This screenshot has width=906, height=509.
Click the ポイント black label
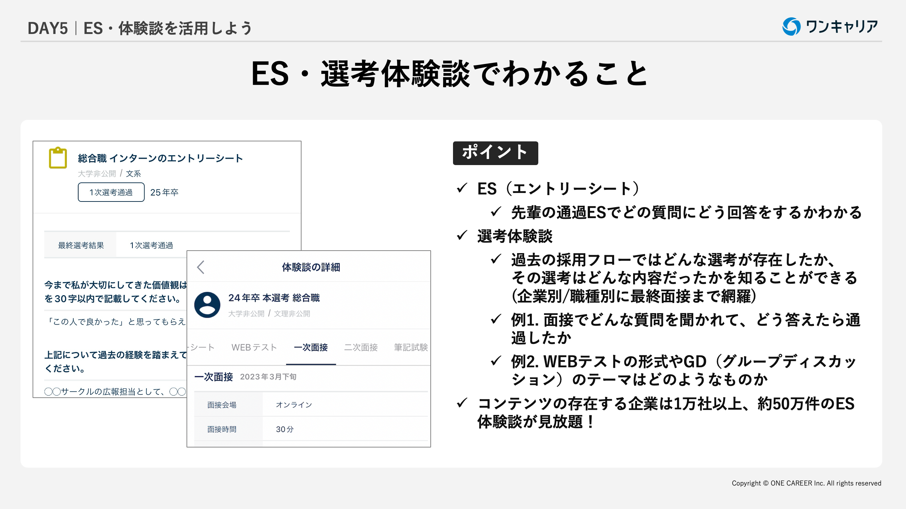[x=495, y=153]
